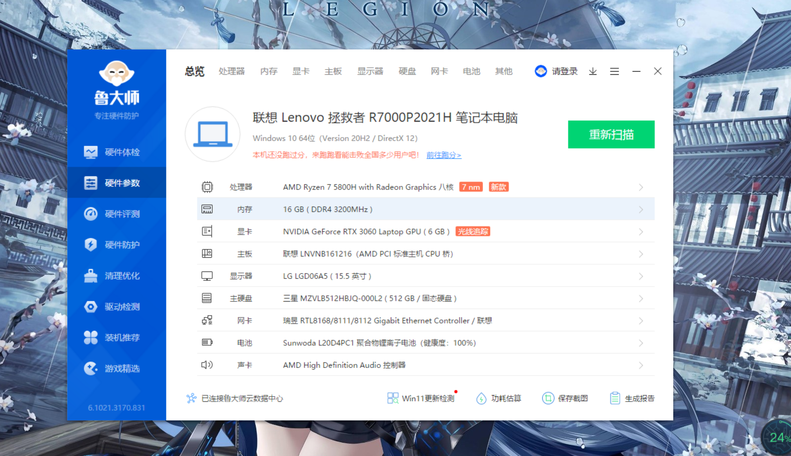Click the 新款 badge

[499, 187]
